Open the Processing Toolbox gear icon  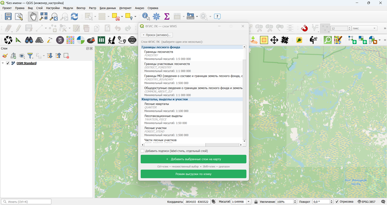pos(156,17)
